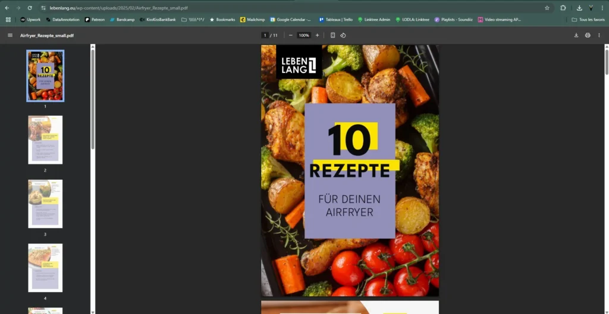The width and height of the screenshot is (609, 314).
Task: Open the browser profile icon
Action: tap(591, 8)
